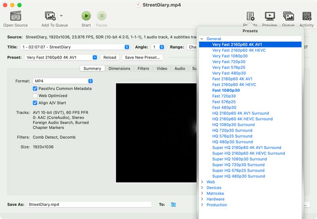The height and width of the screenshot is (219, 317).
Task: Select Very Fast 576p25 preset
Action: tap(250, 67)
